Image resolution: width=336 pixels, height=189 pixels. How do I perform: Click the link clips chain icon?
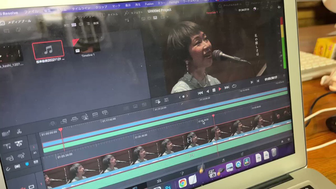click(x=29, y=29)
